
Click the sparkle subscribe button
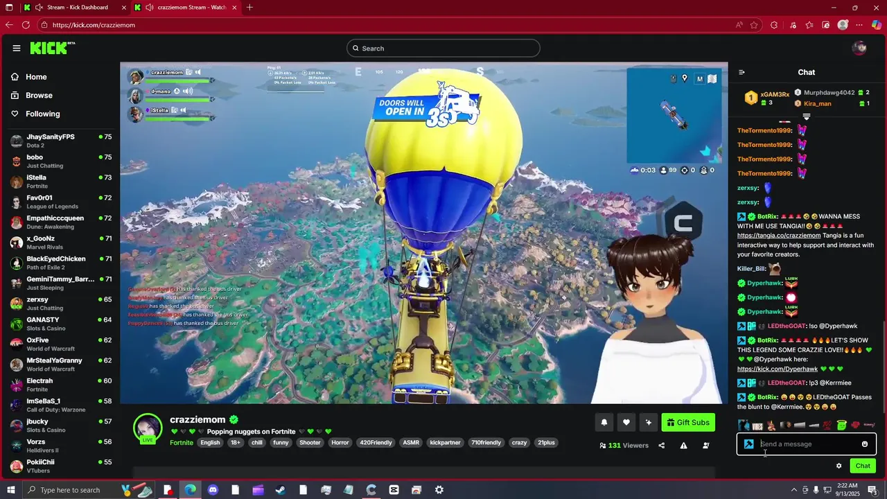tap(648, 423)
